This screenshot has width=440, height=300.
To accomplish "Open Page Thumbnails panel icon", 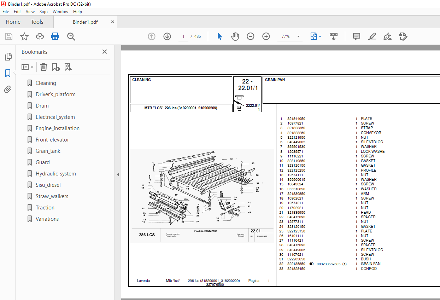I will coord(8,57).
